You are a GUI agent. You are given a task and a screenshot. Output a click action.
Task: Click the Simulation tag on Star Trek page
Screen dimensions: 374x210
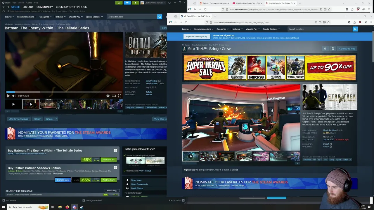307,160
